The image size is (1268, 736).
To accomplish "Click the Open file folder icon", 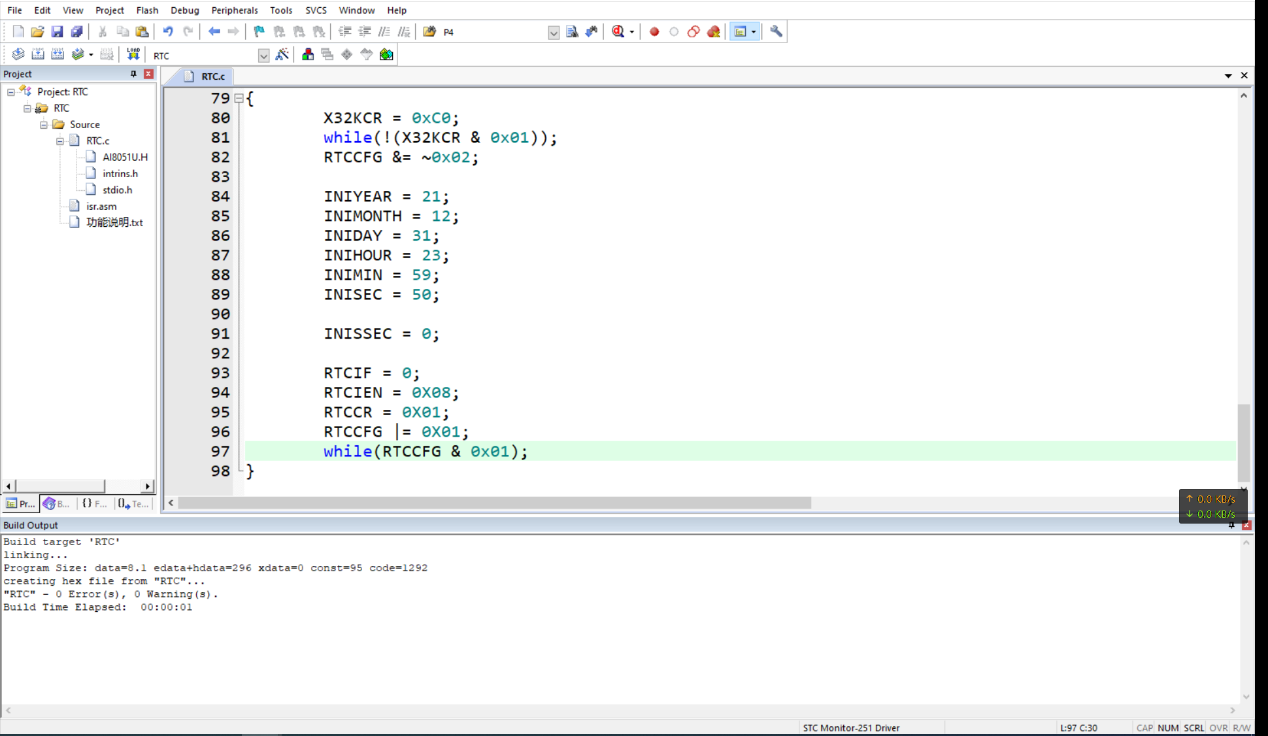I will pyautogui.click(x=38, y=31).
